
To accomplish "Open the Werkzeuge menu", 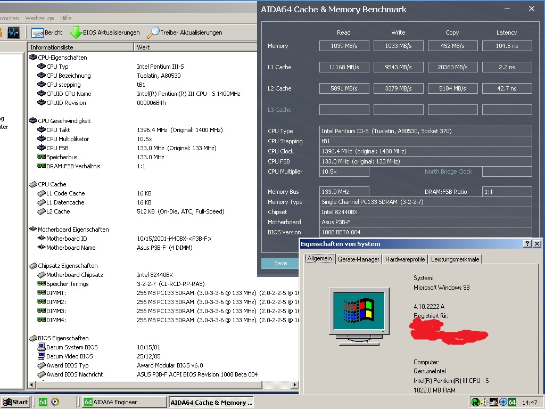I will 39,18.
